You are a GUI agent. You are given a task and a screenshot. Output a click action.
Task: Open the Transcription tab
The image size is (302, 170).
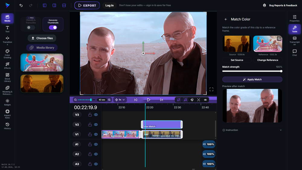point(294,41)
